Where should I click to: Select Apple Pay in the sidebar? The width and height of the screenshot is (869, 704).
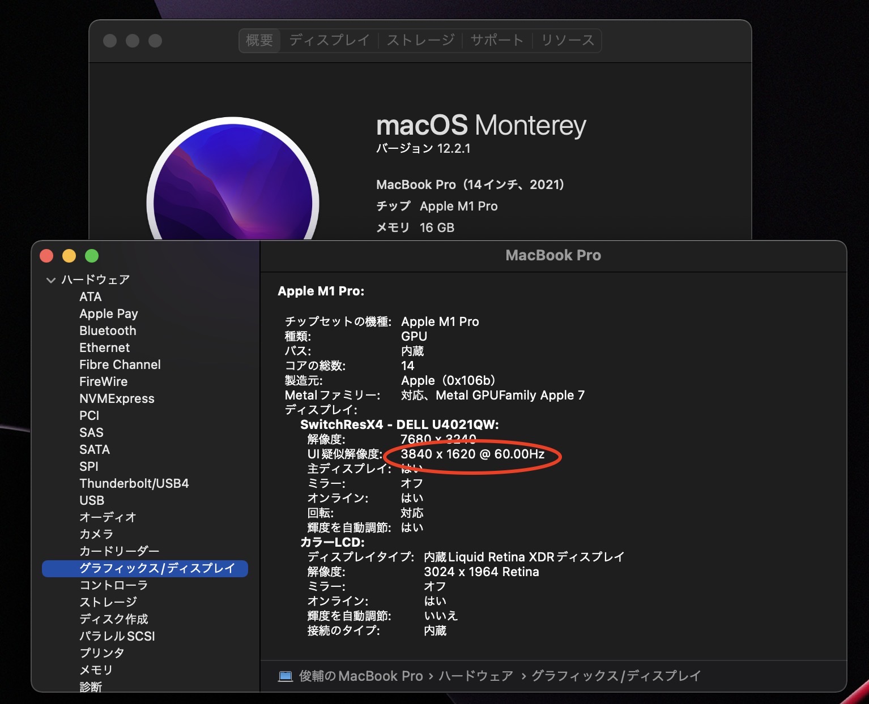click(109, 314)
